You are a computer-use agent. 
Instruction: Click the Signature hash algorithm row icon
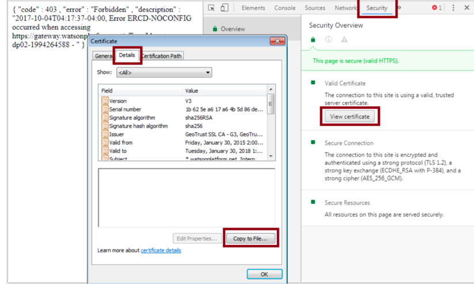[105, 126]
